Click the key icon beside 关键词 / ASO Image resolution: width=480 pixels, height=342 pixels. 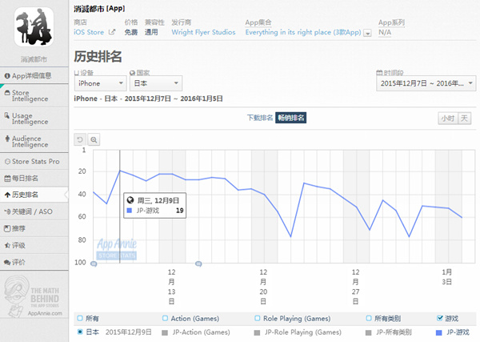[x=7, y=211]
